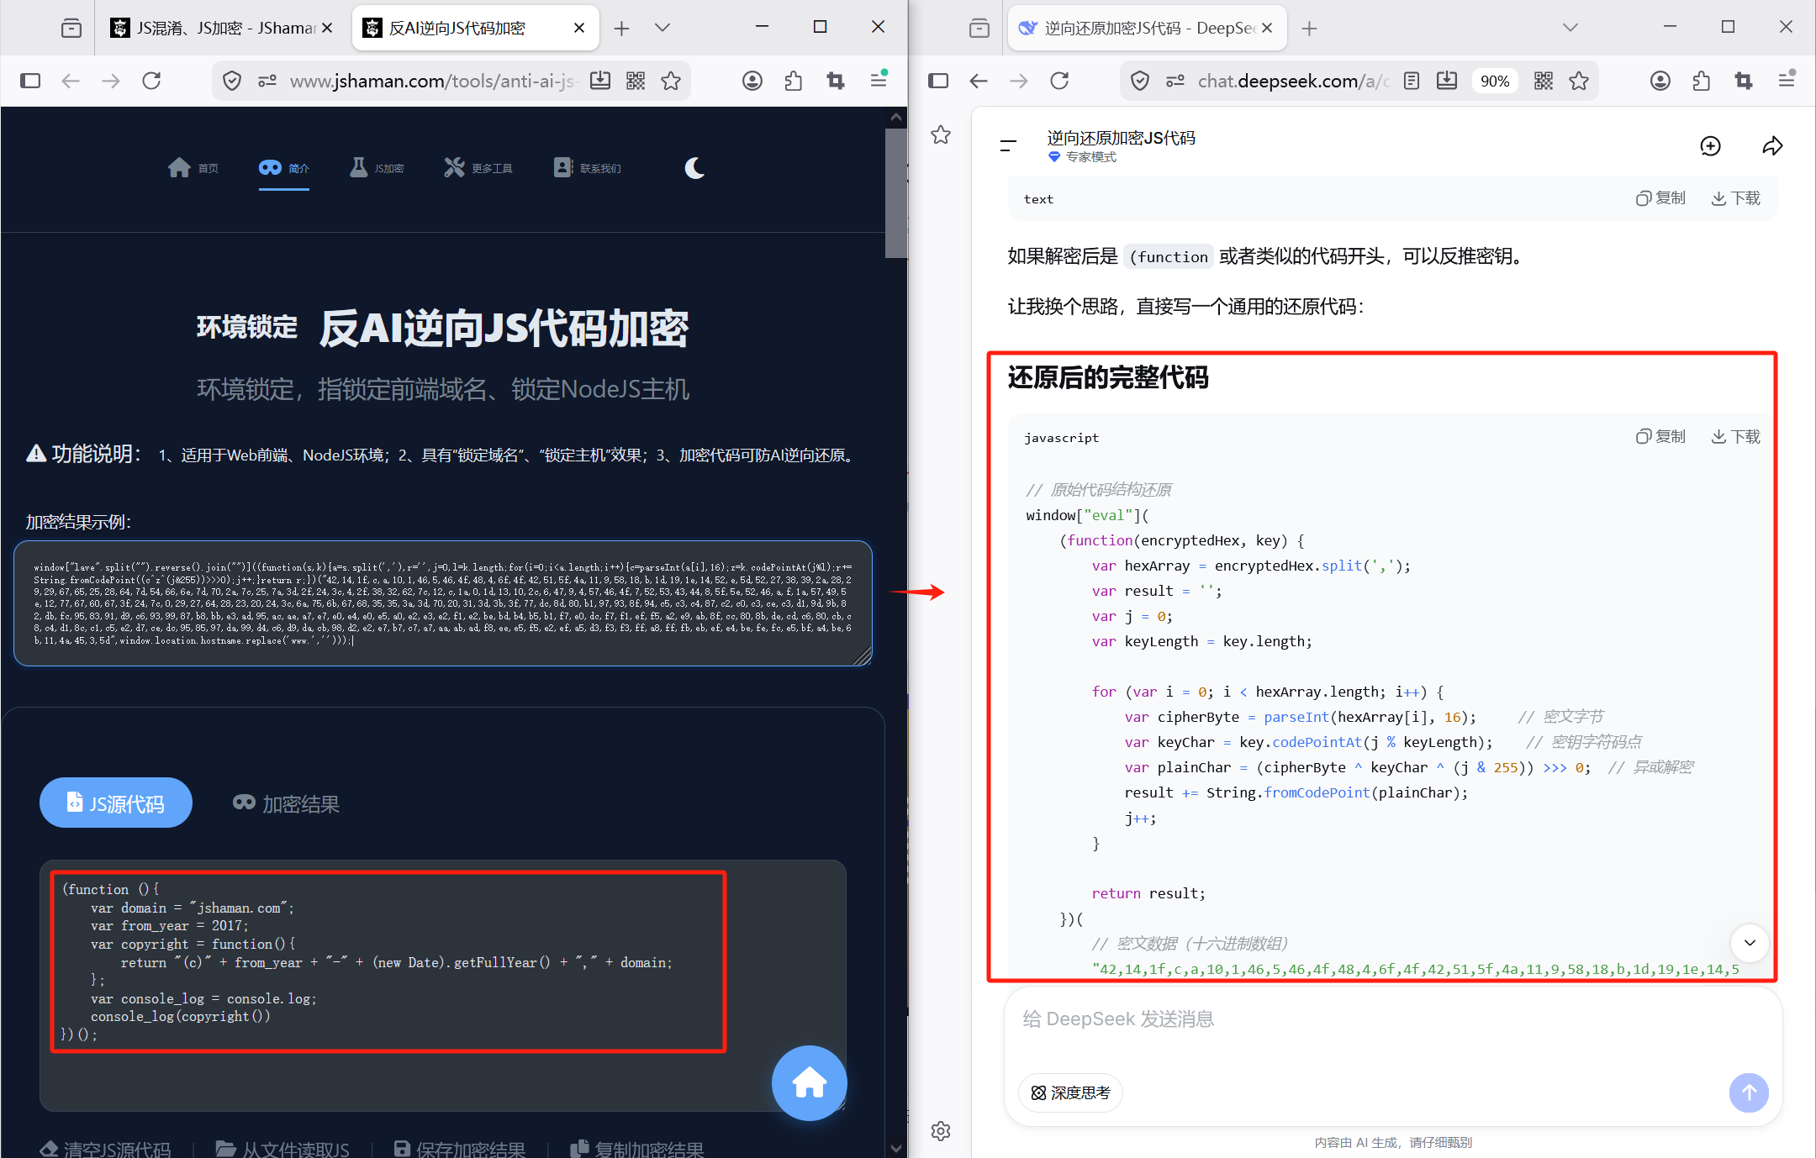Download the javascript code block via 下载
The image size is (1816, 1158).
coord(1735,437)
